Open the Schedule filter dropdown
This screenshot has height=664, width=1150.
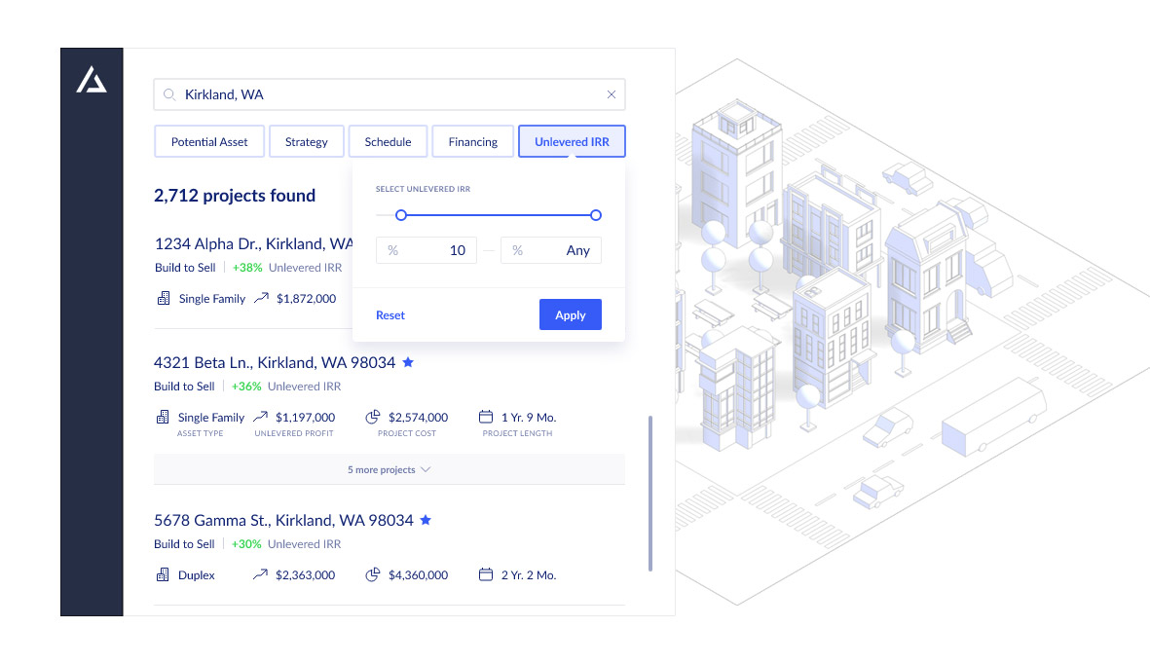point(388,141)
